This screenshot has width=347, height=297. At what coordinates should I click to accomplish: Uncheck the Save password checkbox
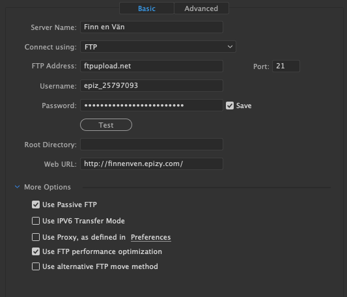pyautogui.click(x=230, y=106)
